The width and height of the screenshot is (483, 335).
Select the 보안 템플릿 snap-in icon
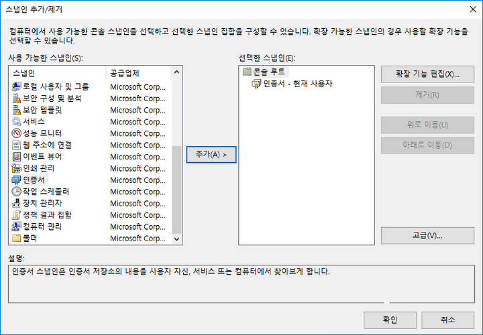(x=16, y=110)
